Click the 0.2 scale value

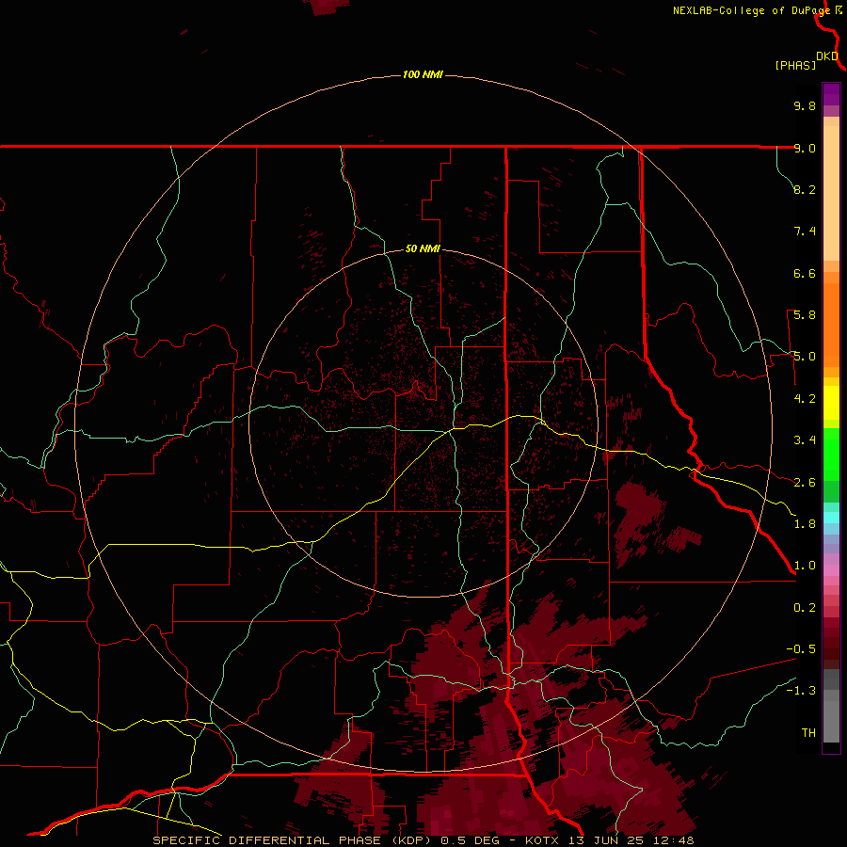point(805,608)
